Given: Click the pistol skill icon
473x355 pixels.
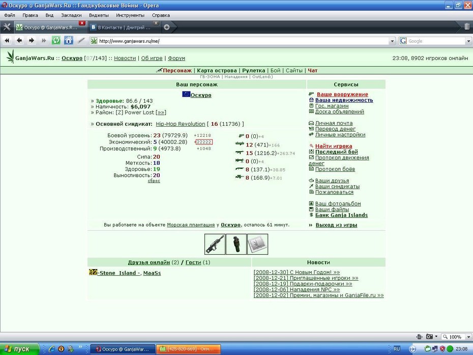Looking at the screenshot, I should coord(241,136).
